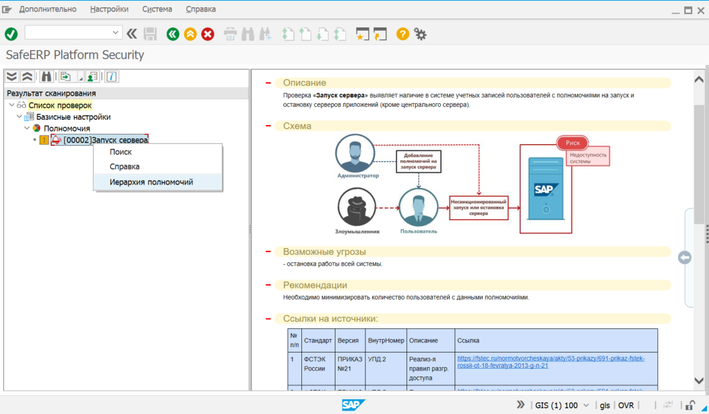Click the tree export icon

pos(66,76)
